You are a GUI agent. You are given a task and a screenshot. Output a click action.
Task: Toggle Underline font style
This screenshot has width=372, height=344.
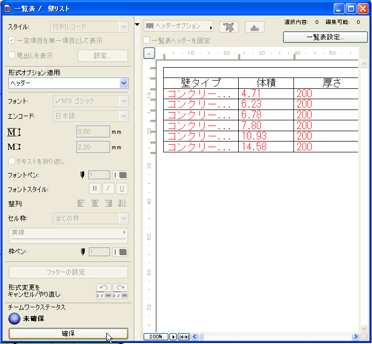(122, 189)
